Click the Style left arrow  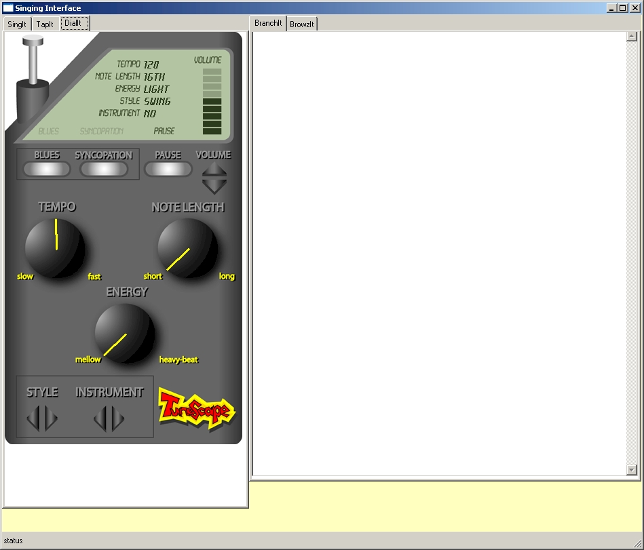(34, 418)
